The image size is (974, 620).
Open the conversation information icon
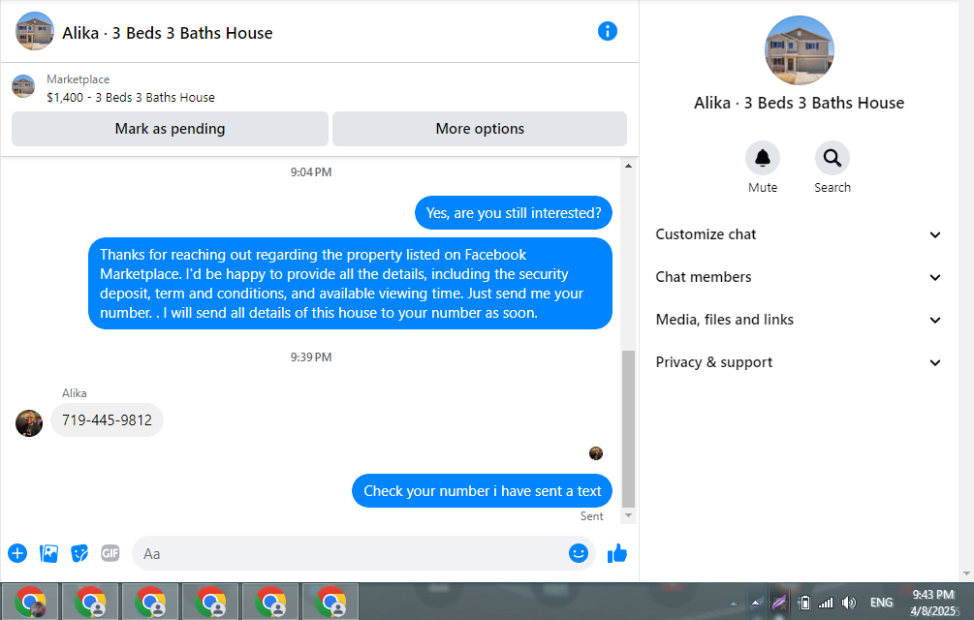tap(607, 31)
